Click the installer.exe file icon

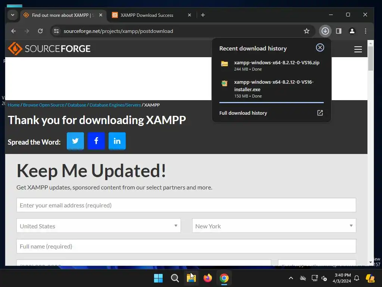point(224,83)
